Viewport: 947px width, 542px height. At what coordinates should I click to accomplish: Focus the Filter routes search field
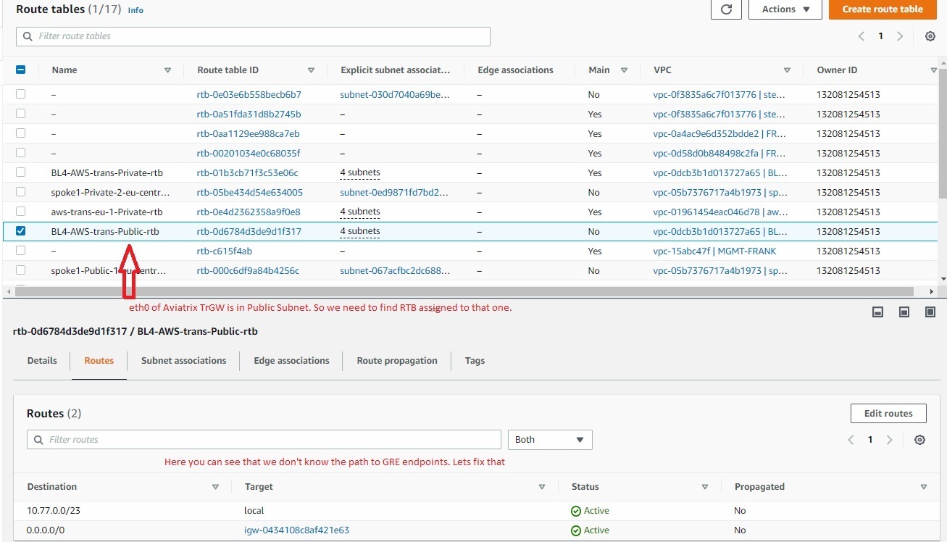(x=264, y=440)
